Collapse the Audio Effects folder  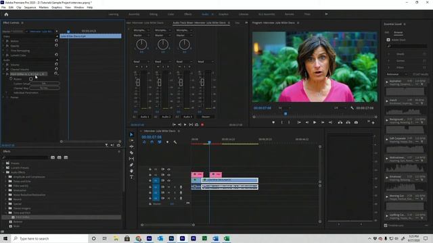coord(3,172)
